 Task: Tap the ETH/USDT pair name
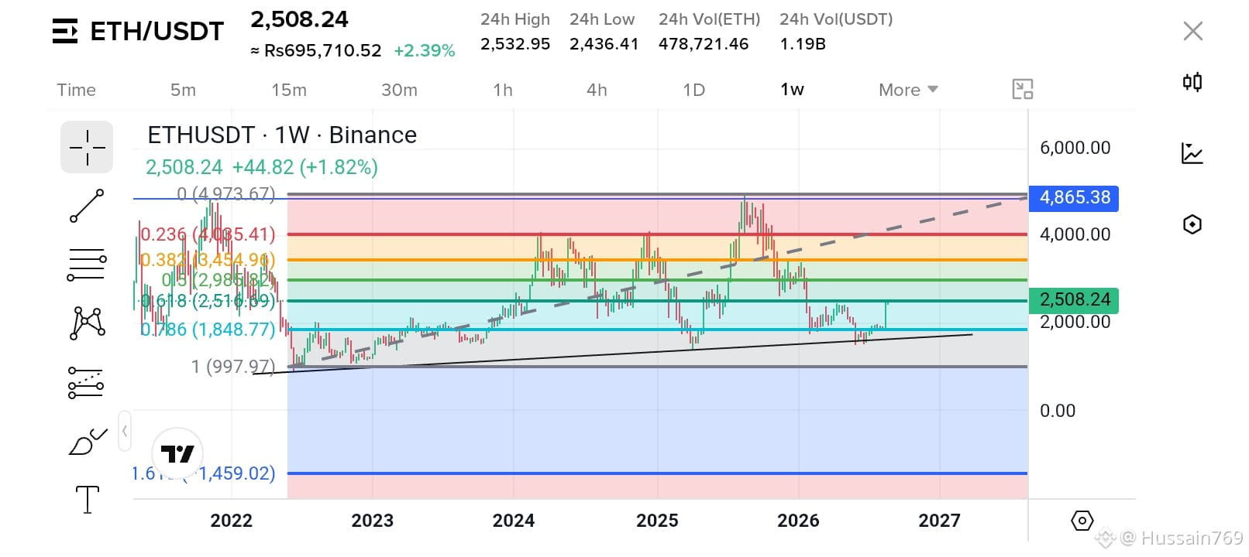coord(157,31)
